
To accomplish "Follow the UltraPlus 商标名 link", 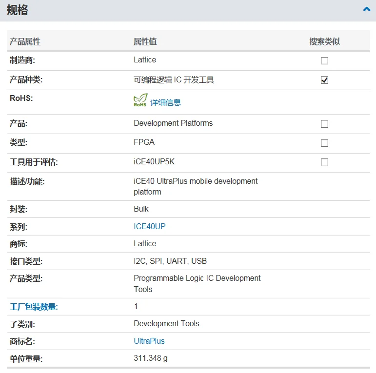I will pyautogui.click(x=149, y=341).
